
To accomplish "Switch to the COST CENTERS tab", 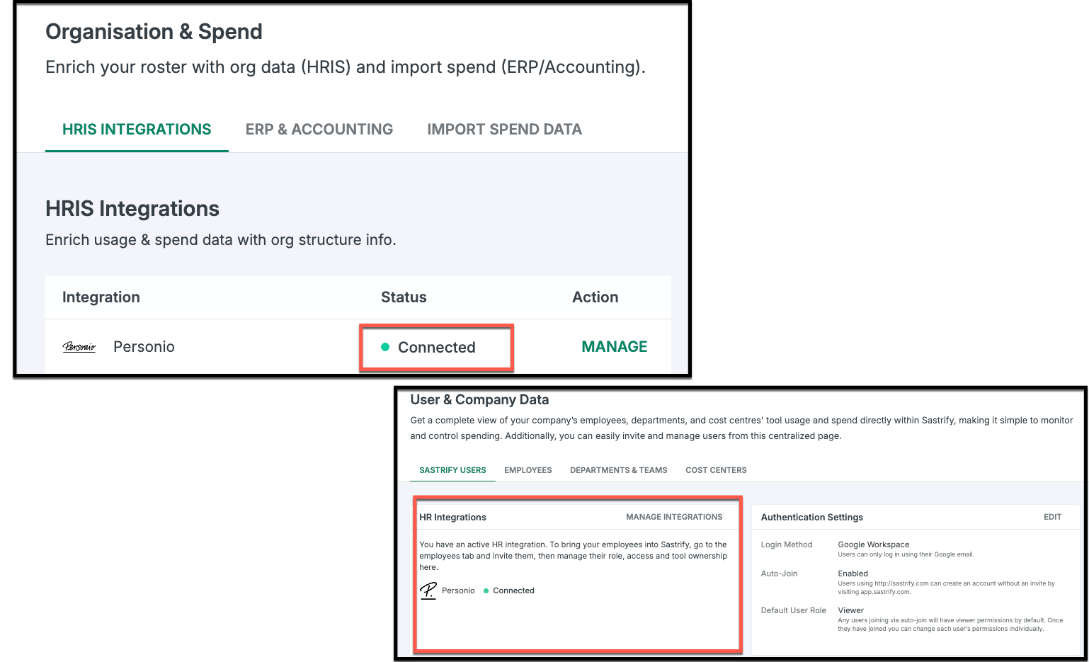I will click(x=716, y=470).
